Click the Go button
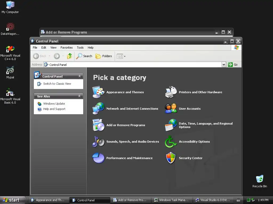273x204 pixels. coord(232,65)
